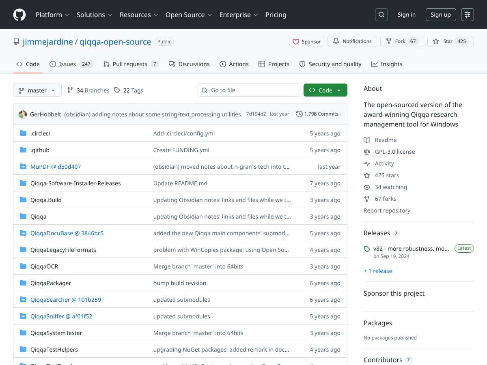Image resolution: width=487 pixels, height=365 pixels.
Task: Click the tag icon beside v82 release
Action: 367,249
